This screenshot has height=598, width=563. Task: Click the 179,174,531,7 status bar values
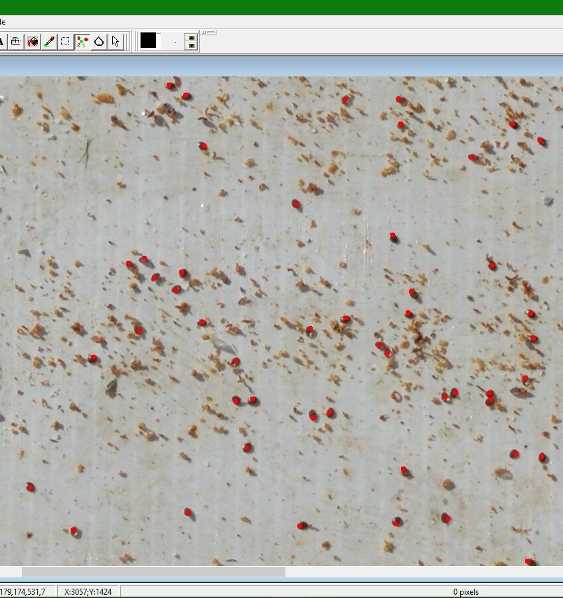[x=23, y=591]
